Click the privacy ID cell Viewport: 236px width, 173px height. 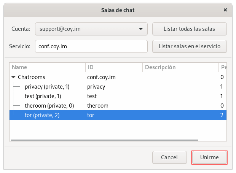pyautogui.click(x=96, y=87)
